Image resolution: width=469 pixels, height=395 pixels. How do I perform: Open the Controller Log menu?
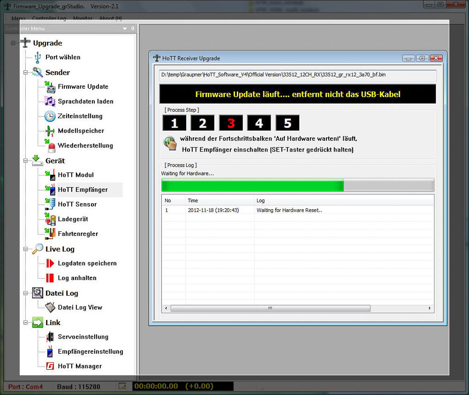(49, 18)
